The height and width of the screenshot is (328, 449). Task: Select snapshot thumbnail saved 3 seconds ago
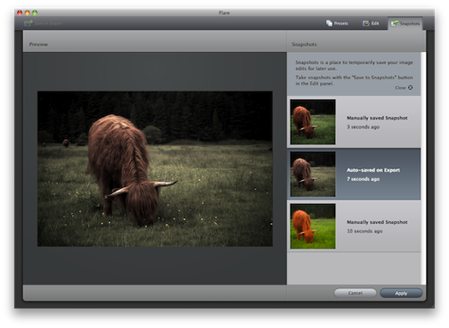pos(313,122)
